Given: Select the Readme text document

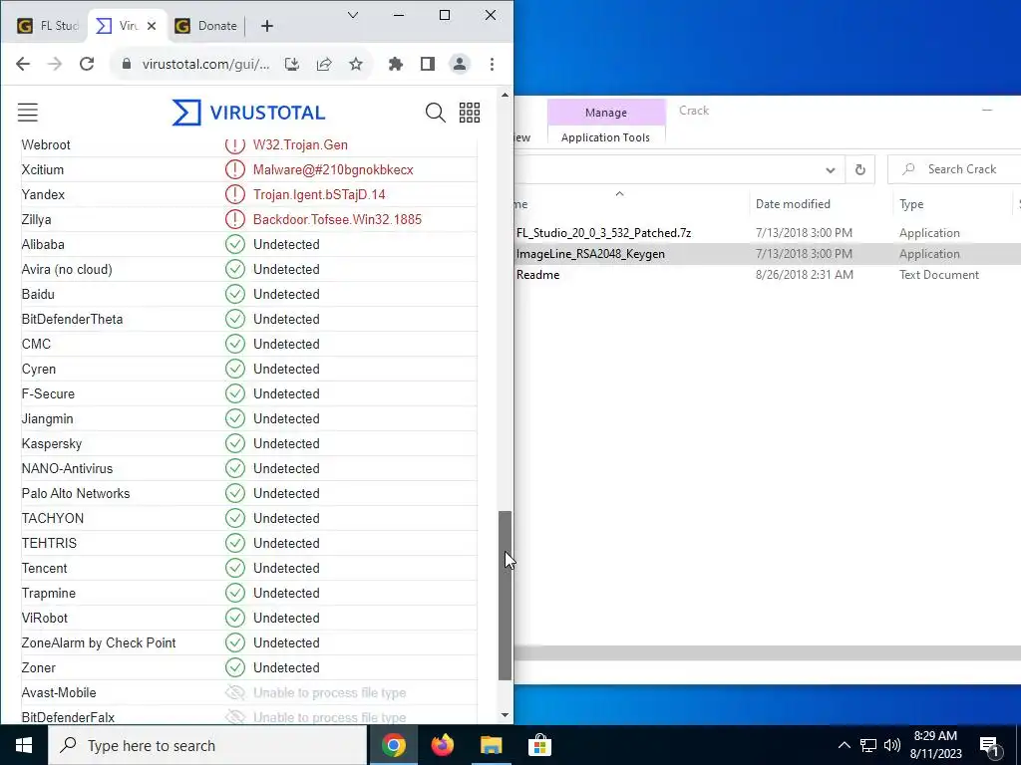Looking at the screenshot, I should 537,275.
